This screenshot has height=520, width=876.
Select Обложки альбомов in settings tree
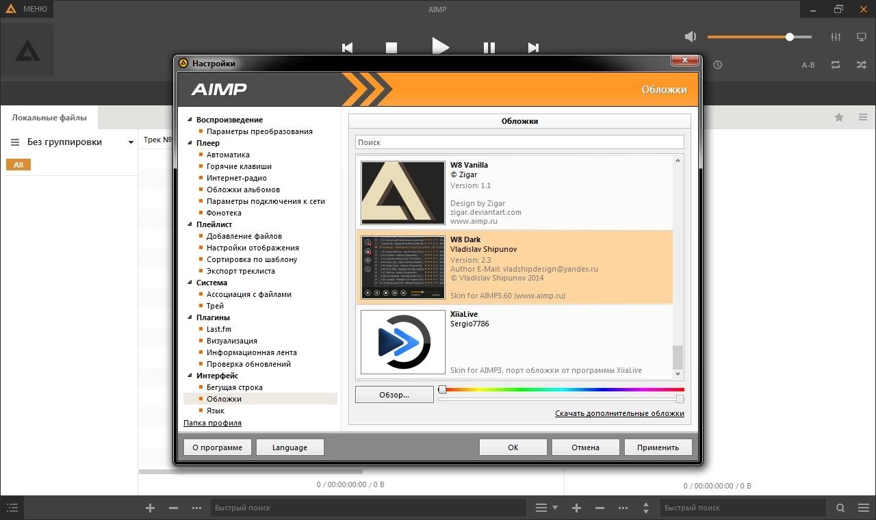(x=243, y=190)
